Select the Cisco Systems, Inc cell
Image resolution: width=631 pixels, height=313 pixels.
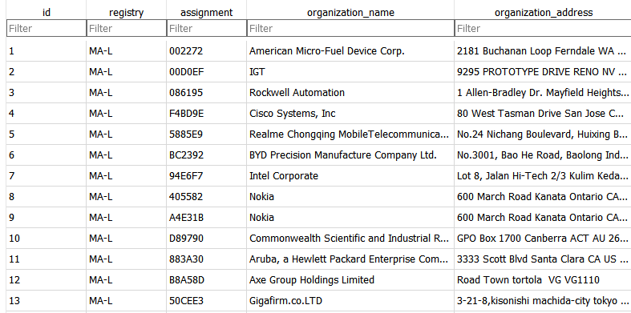[350, 114]
